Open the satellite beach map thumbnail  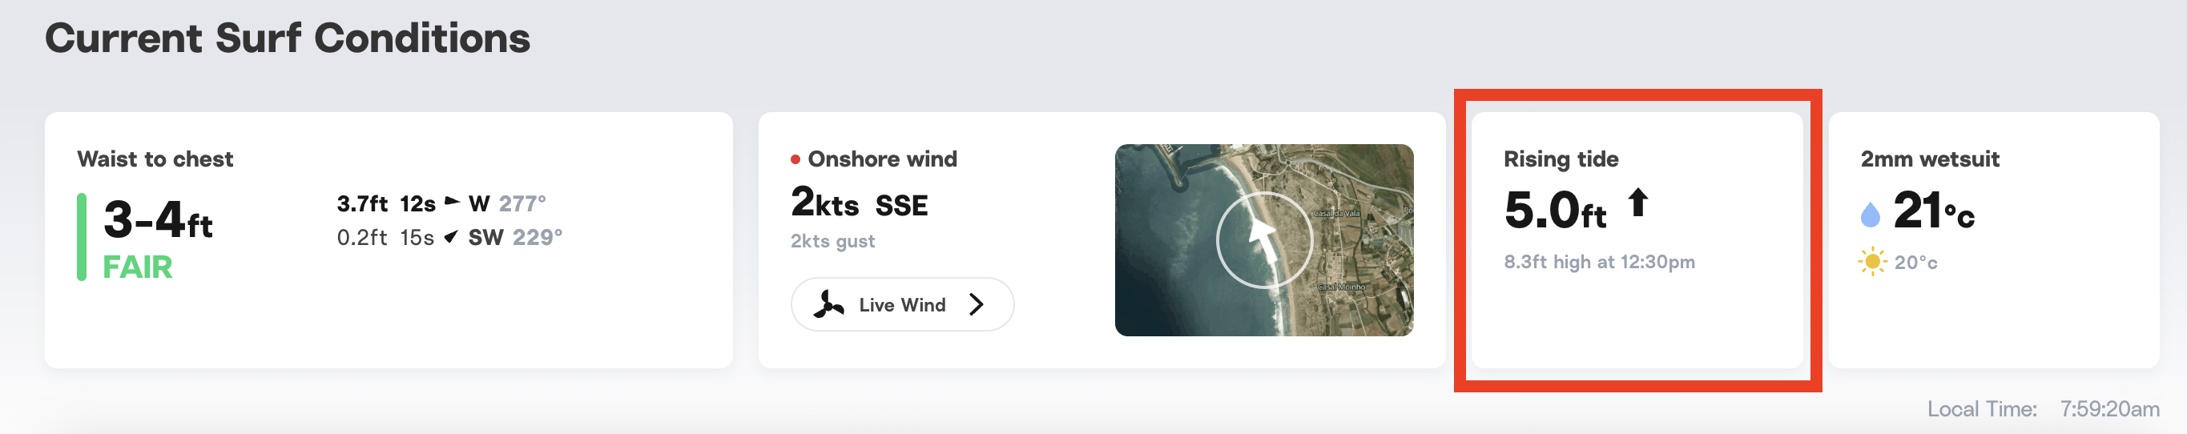1263,239
